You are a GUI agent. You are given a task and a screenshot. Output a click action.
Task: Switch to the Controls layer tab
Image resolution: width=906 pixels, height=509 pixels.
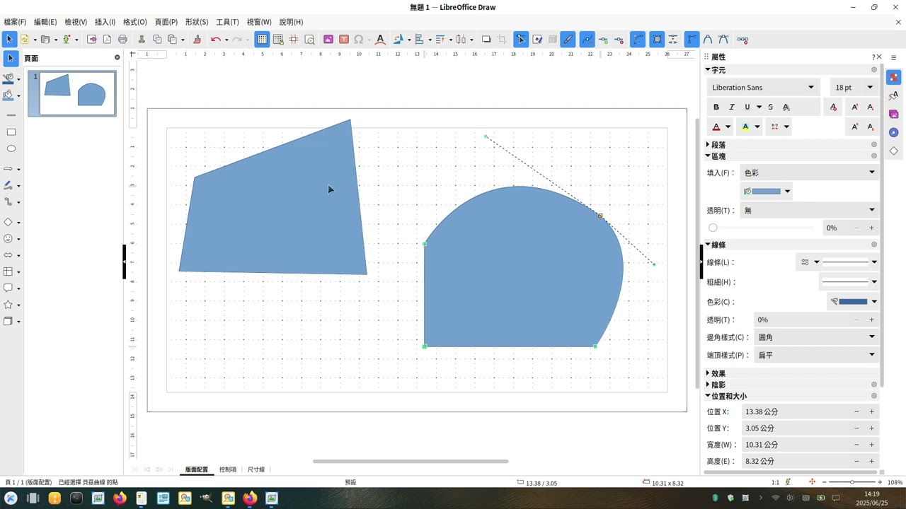[x=228, y=469]
